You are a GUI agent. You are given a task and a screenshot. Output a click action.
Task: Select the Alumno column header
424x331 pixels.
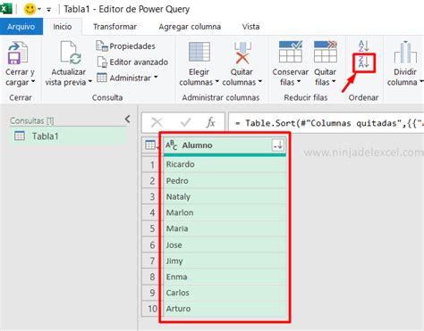tap(225, 145)
